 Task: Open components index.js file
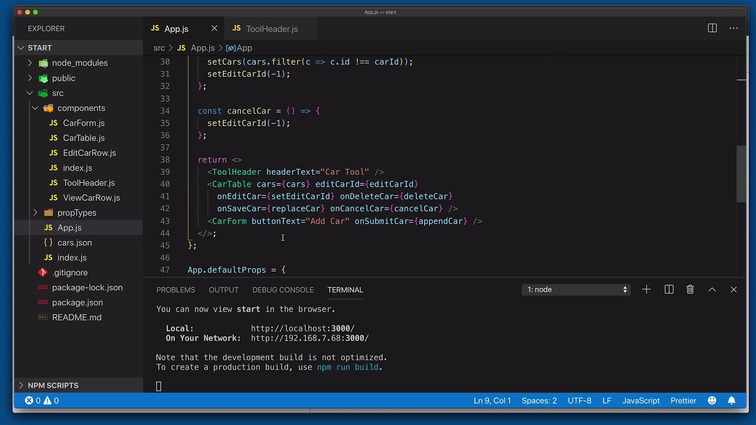78,168
